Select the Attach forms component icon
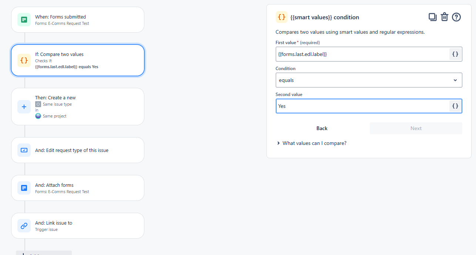The height and width of the screenshot is (255, 476). click(x=24, y=188)
